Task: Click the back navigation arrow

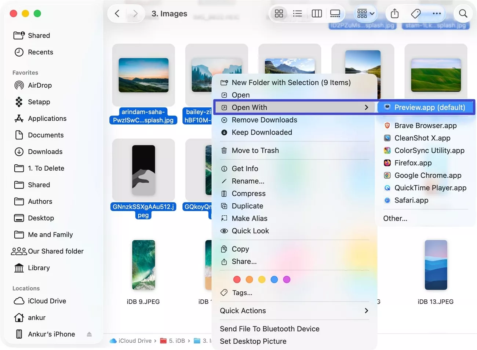Action: (117, 13)
